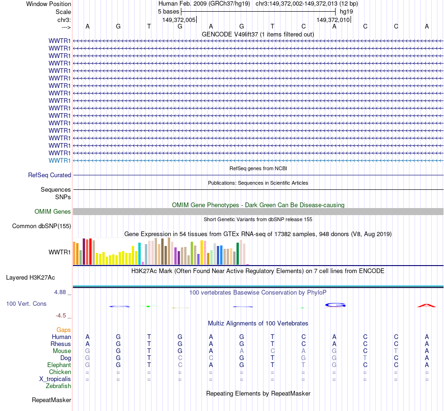Click the chr3: base position label

[64, 20]
